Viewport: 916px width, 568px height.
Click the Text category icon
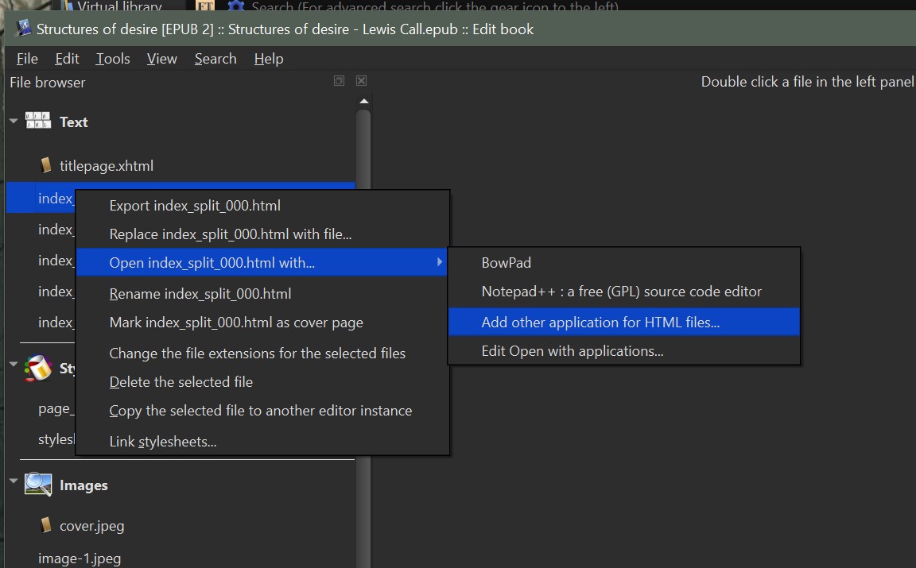(x=38, y=122)
